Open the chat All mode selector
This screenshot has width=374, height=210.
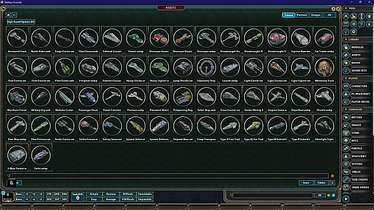pos(319,195)
